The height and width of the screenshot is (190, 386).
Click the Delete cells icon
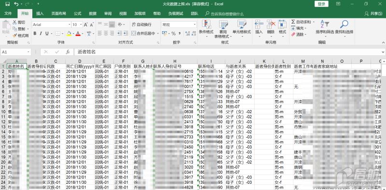[x=271, y=25]
